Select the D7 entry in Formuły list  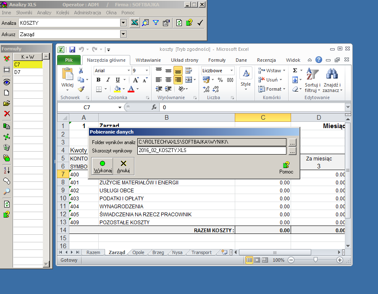click(28, 72)
